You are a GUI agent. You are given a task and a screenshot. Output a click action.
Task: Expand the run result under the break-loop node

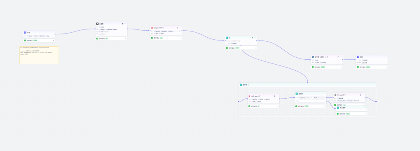click(x=366, y=114)
